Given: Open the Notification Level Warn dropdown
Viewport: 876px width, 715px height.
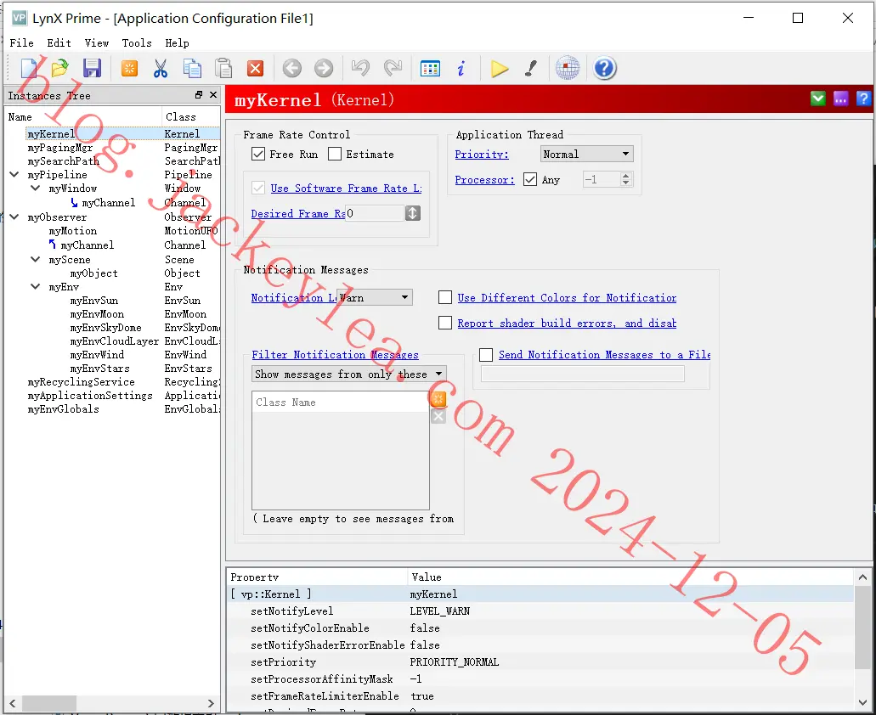Looking at the screenshot, I should [375, 297].
